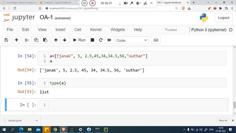
Task: Go back in browser history
Action: pos(4,8)
